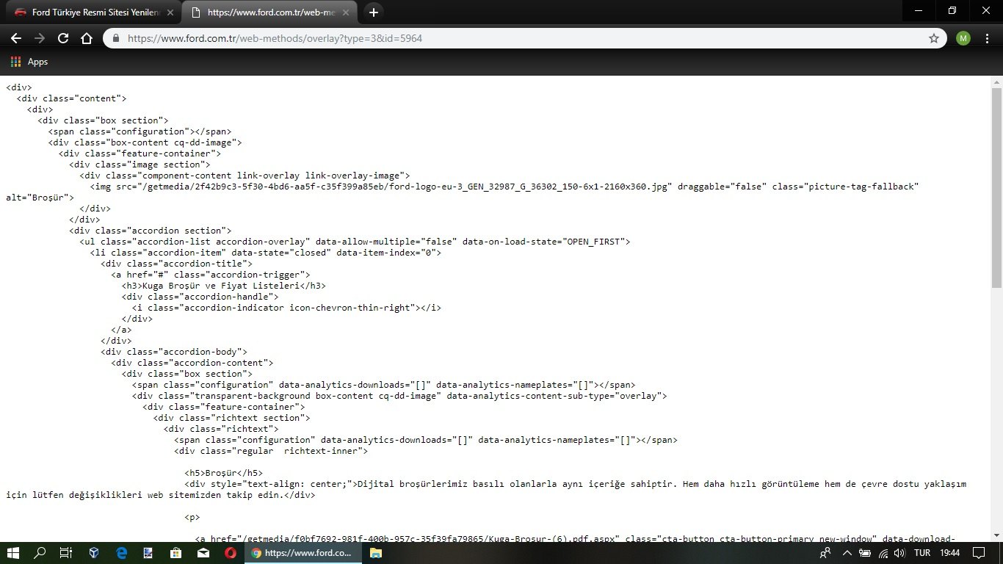Click the 'accordion-item' data-state closed line

point(266,253)
